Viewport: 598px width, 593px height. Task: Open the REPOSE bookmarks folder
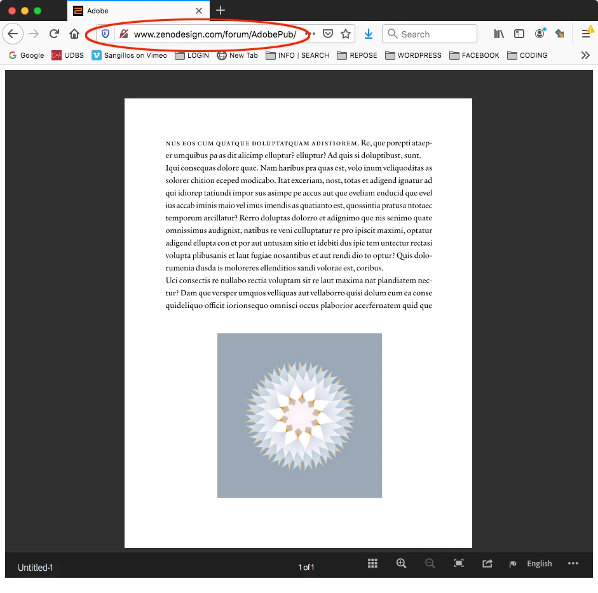(357, 55)
